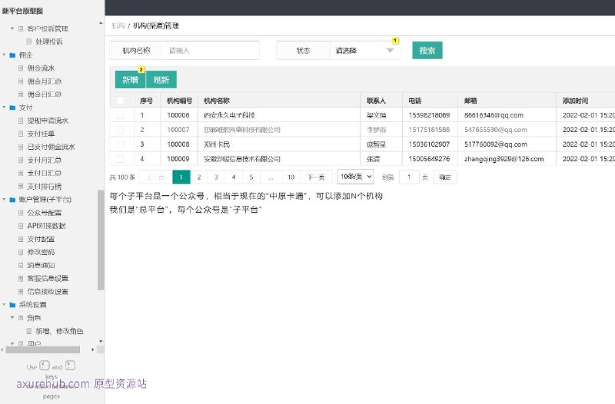Viewport: 615px width, 404px height.
Task: Click page icon beside 客服信息设置
Action: (21, 279)
